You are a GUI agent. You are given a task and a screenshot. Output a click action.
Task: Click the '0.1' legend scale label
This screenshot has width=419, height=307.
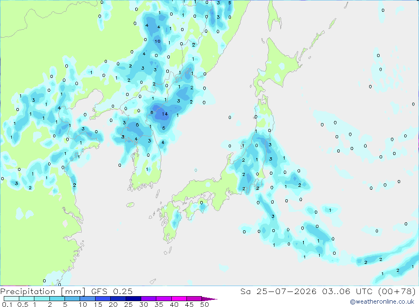click(x=7, y=304)
